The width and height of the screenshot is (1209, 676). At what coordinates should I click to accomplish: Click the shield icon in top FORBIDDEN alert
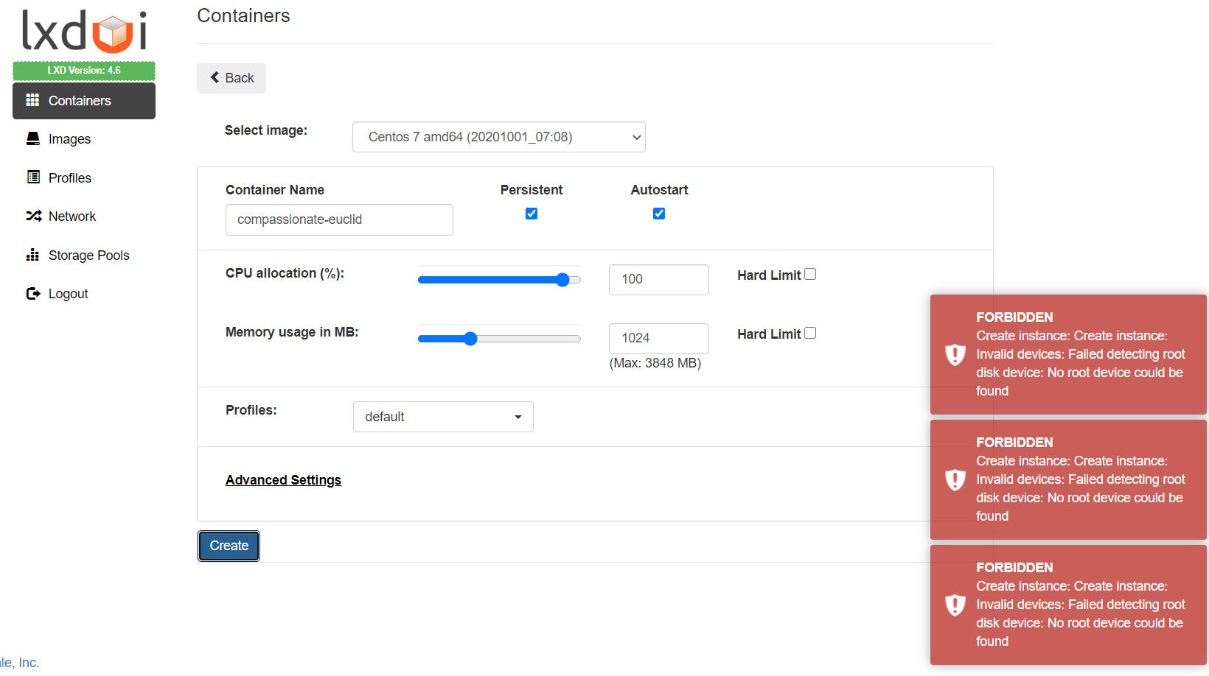(955, 354)
